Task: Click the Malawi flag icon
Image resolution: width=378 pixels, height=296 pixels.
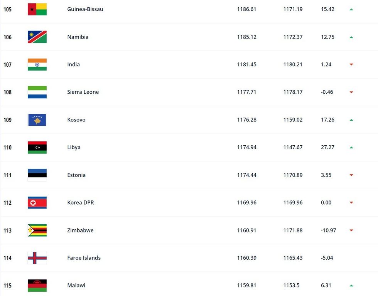Action: (37, 286)
